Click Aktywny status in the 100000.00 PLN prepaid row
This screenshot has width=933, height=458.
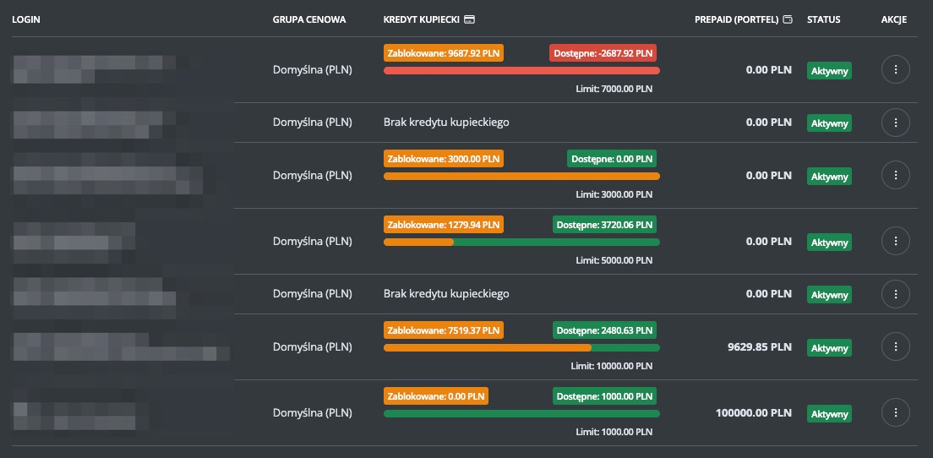(829, 414)
